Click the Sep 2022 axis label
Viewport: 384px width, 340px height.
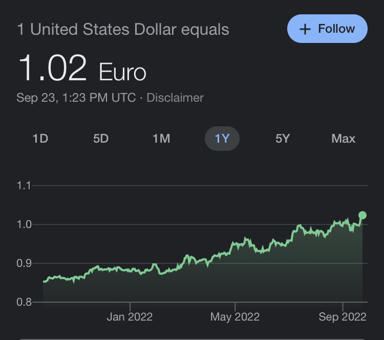[342, 317]
